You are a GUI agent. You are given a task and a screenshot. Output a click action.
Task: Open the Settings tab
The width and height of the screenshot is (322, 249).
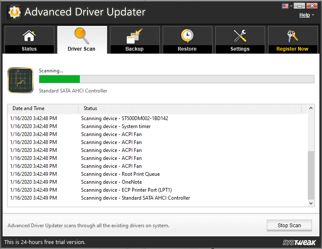coord(240,40)
